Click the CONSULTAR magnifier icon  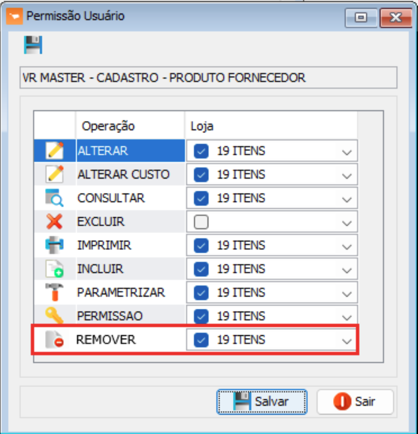[x=55, y=198]
